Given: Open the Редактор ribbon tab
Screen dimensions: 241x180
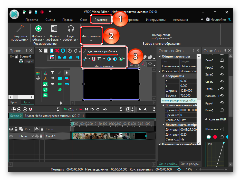Looking at the screenshot, I should (101, 20).
